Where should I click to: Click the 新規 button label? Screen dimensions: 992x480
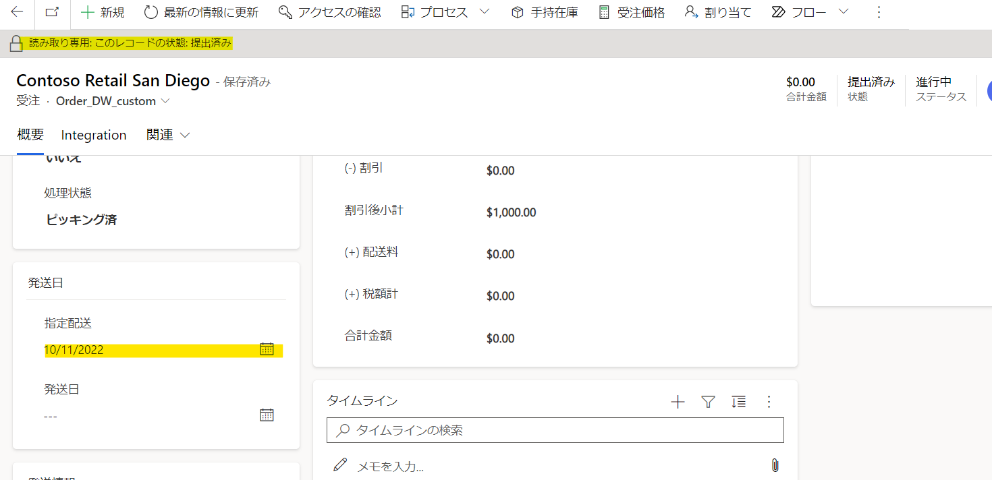[x=112, y=12]
